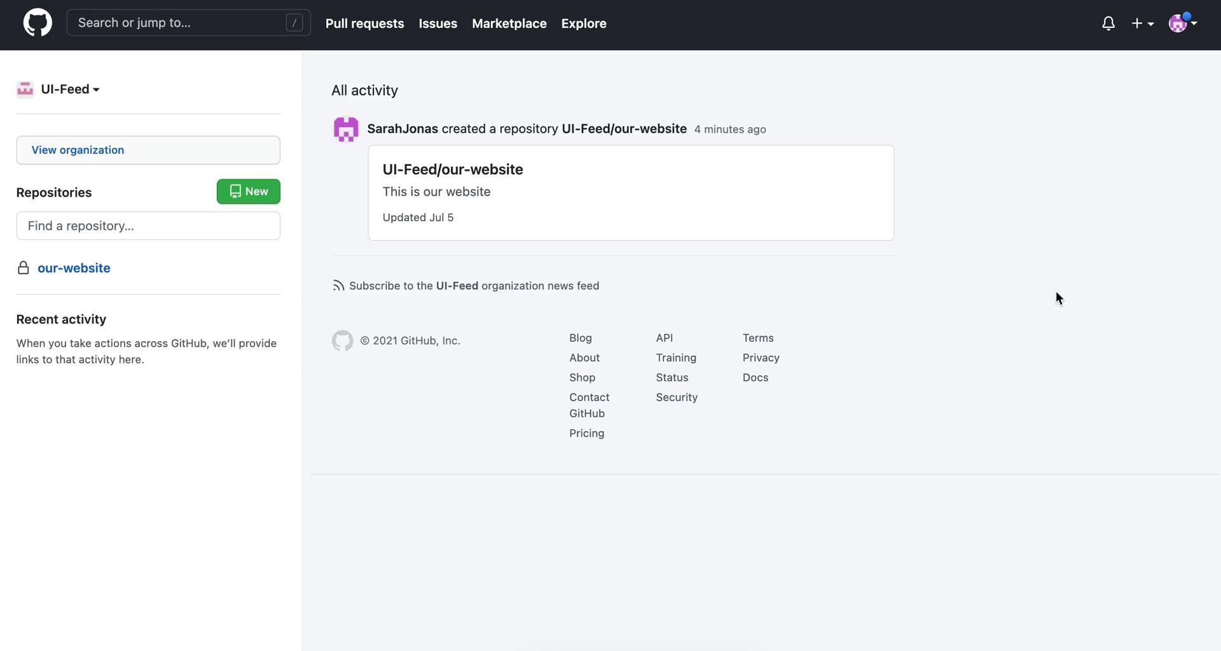Click the 2021 GitHub, Inc. copyright text
1221x651 pixels.
(410, 340)
